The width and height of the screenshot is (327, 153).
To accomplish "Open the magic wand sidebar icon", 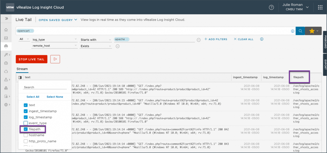I will [x=6, y=55].
